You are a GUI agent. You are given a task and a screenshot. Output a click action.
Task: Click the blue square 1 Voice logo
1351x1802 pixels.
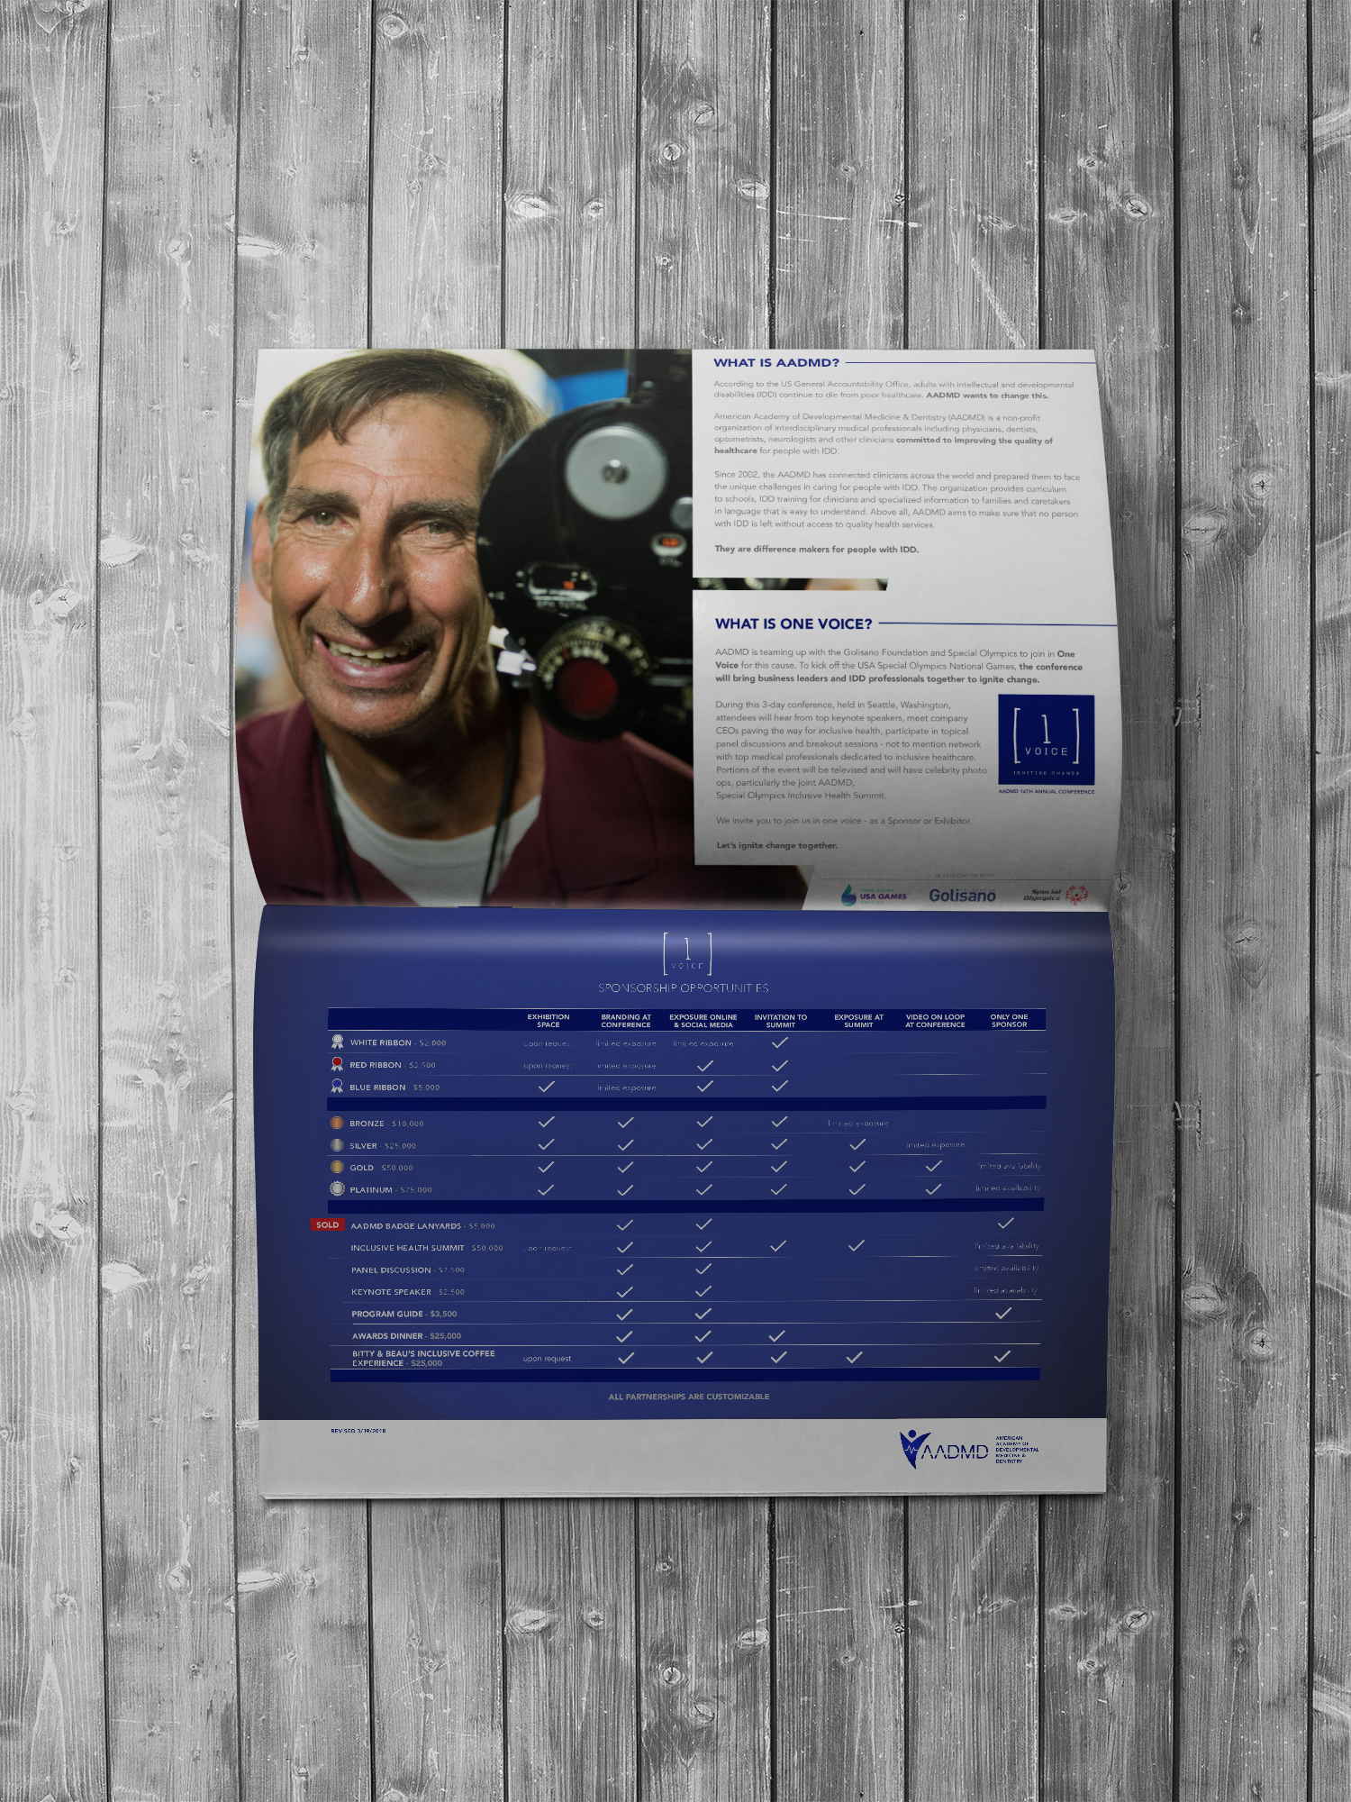(1047, 740)
